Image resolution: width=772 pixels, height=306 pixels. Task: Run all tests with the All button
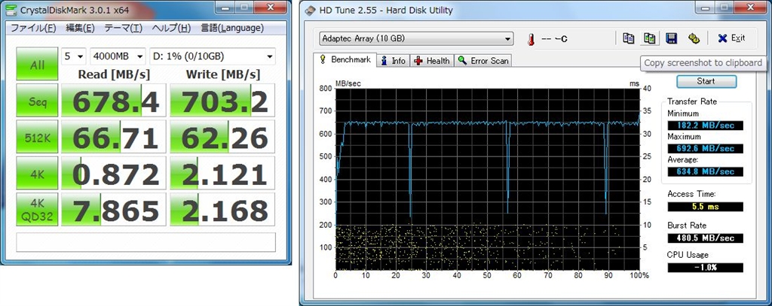point(38,65)
